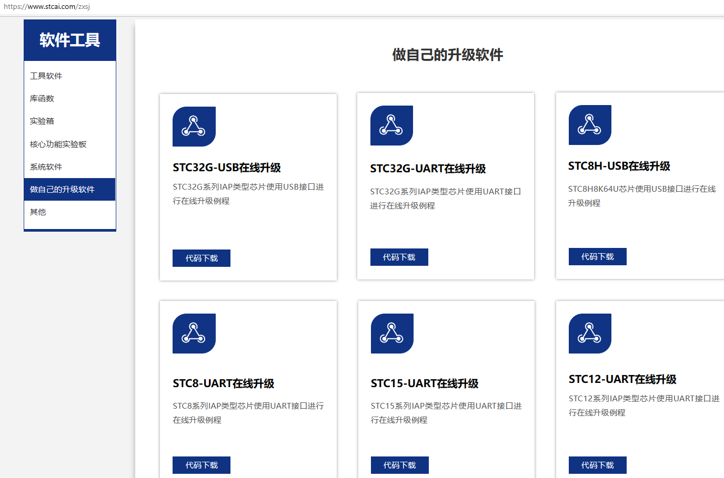The height and width of the screenshot is (478, 724).
Task: Click the description starting STC15系列IAP类型芯片
Action: pos(446,413)
